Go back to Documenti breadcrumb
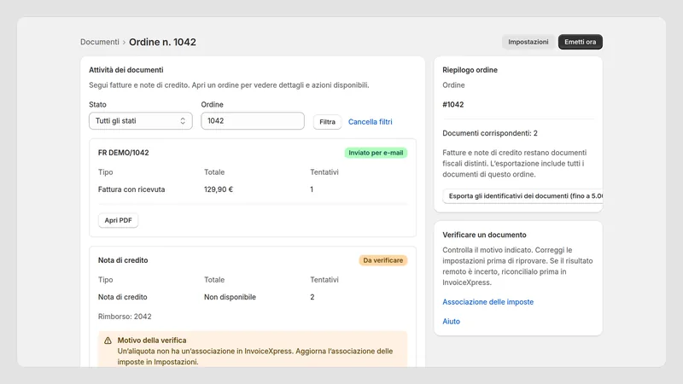 (x=99, y=42)
